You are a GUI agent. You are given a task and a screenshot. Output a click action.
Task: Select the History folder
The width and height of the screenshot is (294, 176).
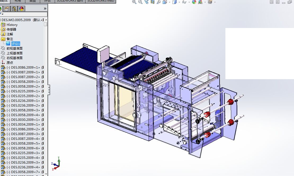coord(12,25)
